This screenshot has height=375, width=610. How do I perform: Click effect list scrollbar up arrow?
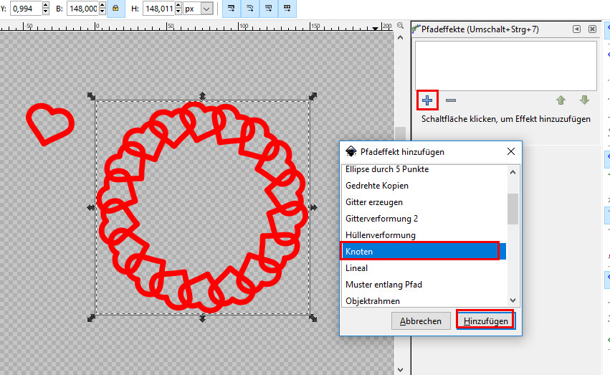click(x=513, y=172)
